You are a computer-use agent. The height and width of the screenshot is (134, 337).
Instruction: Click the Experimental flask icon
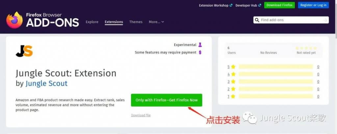200,45
